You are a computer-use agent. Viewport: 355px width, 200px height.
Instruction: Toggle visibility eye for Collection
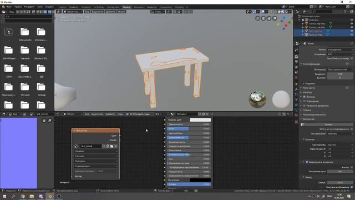[x=352, y=20]
